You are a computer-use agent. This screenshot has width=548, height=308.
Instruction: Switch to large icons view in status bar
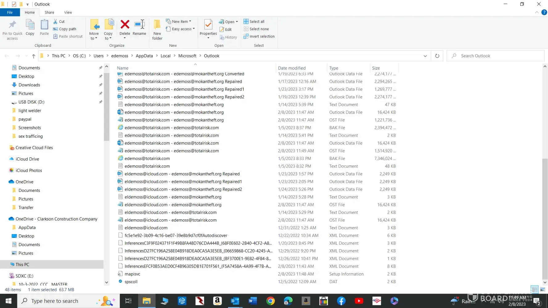click(543, 290)
